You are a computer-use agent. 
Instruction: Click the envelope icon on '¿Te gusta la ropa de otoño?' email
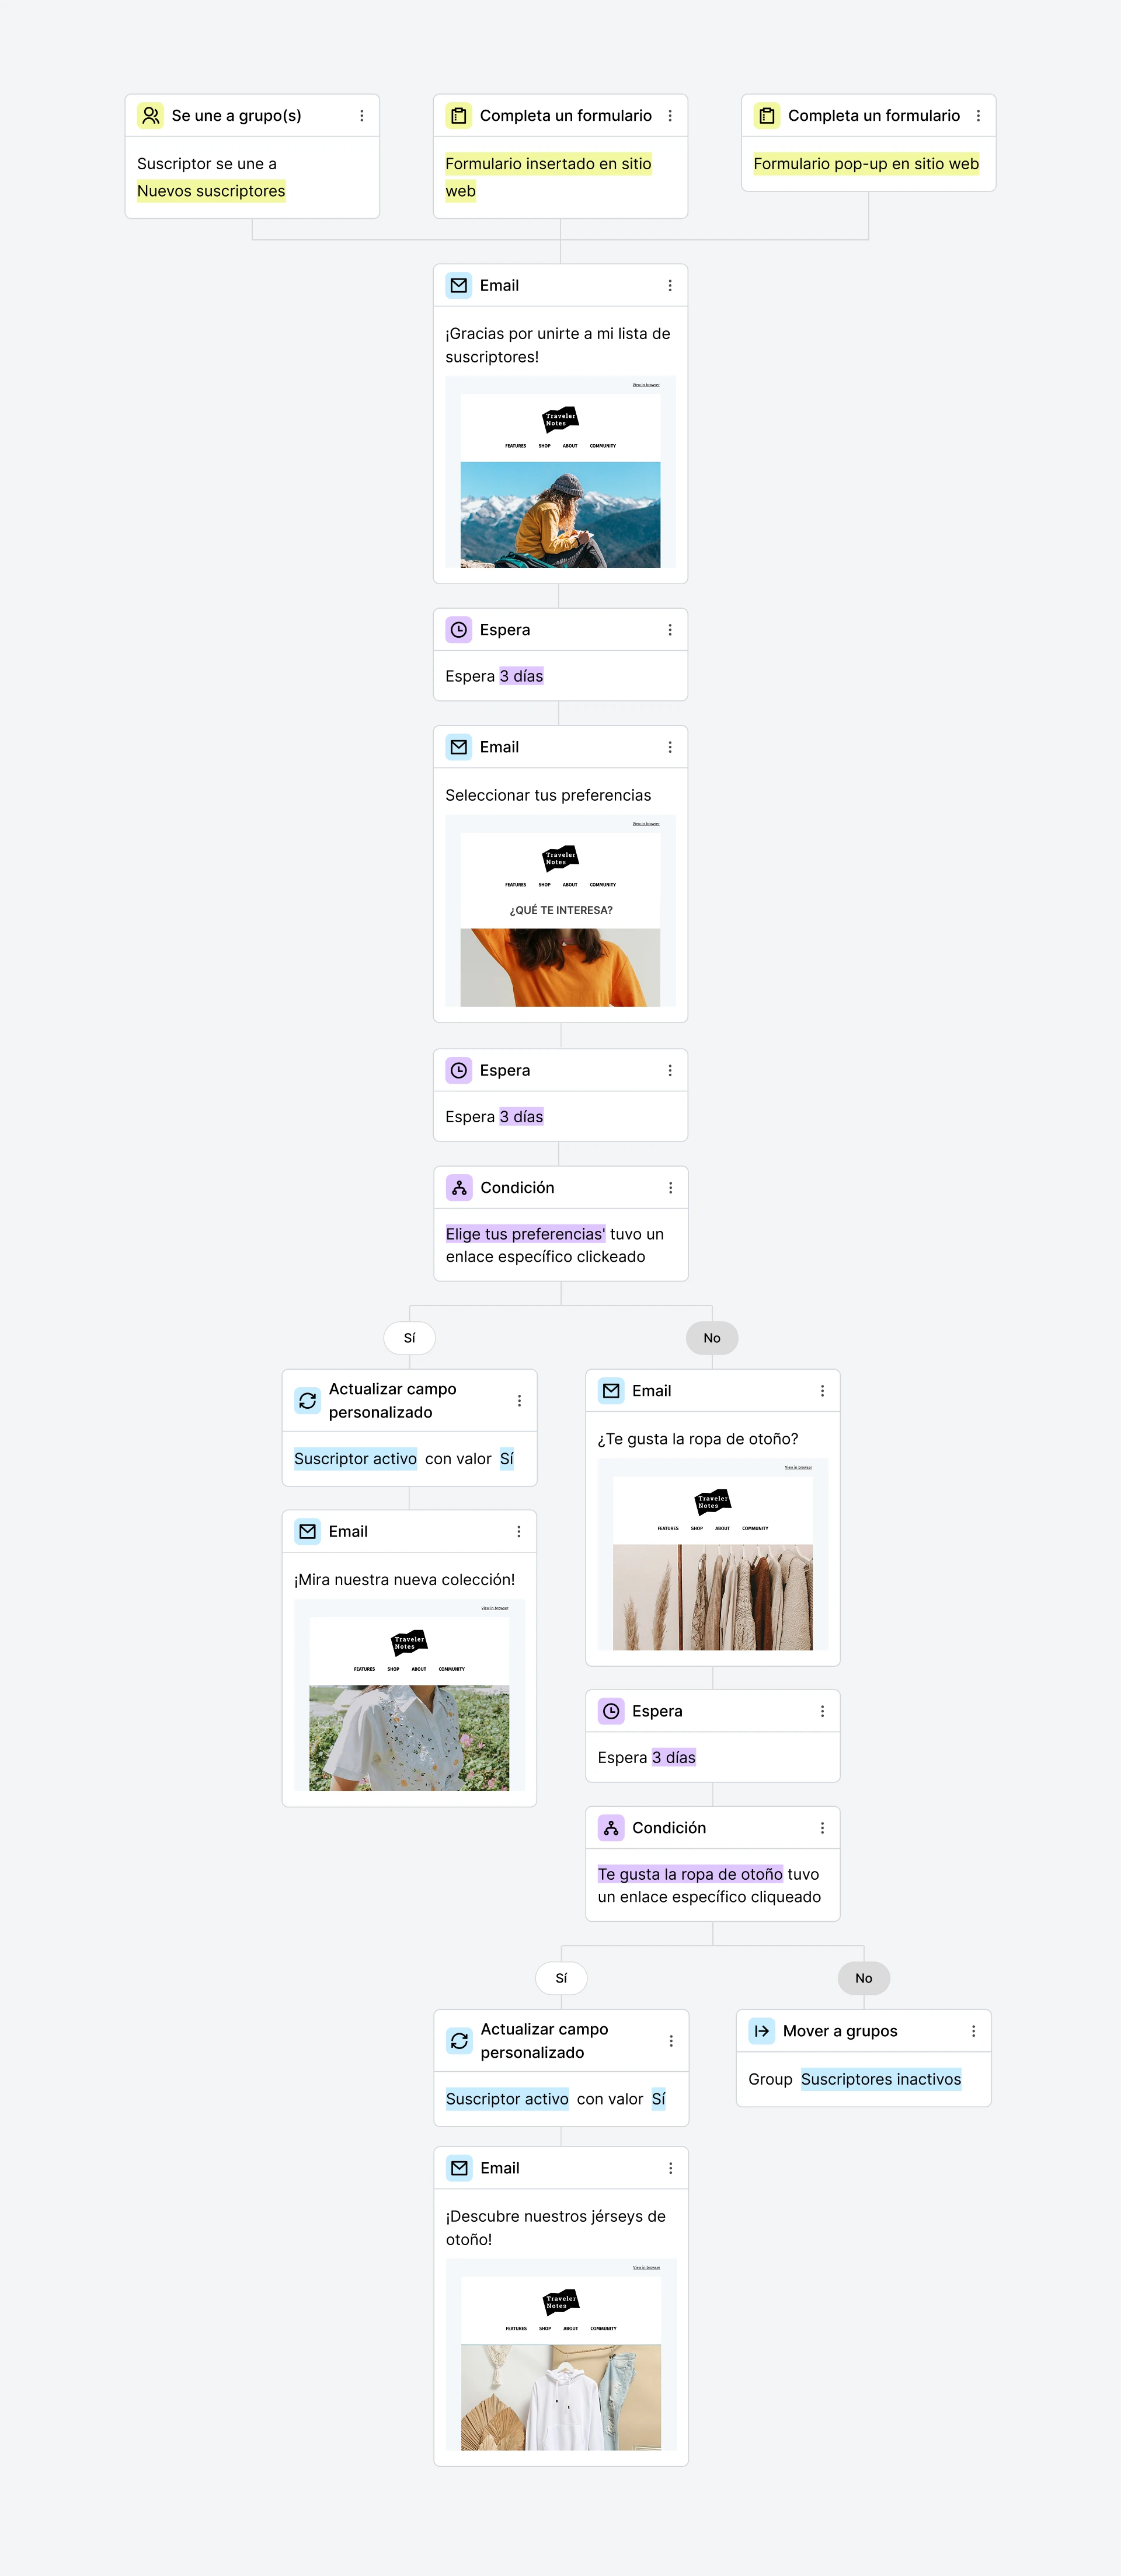pyautogui.click(x=611, y=1391)
